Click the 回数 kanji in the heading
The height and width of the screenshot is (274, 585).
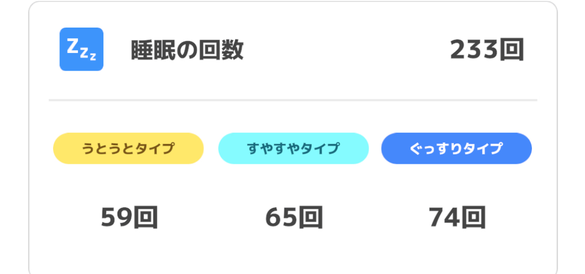click(x=221, y=49)
